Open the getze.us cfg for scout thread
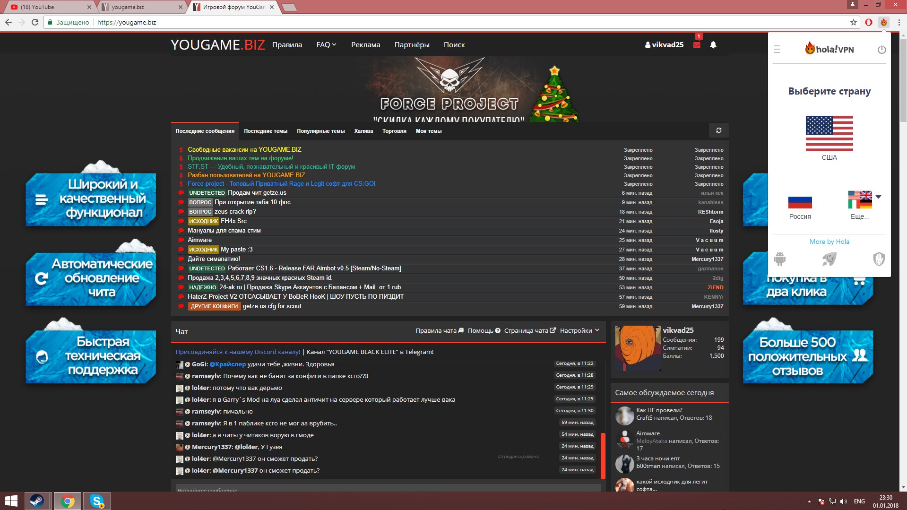 (272, 306)
